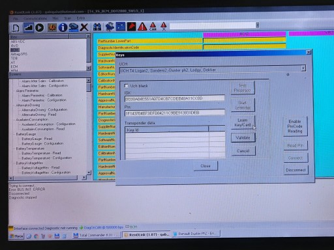This screenshot has height=250, width=334.
Task: Toggle the Uch blank checkbox
Action: [127, 86]
